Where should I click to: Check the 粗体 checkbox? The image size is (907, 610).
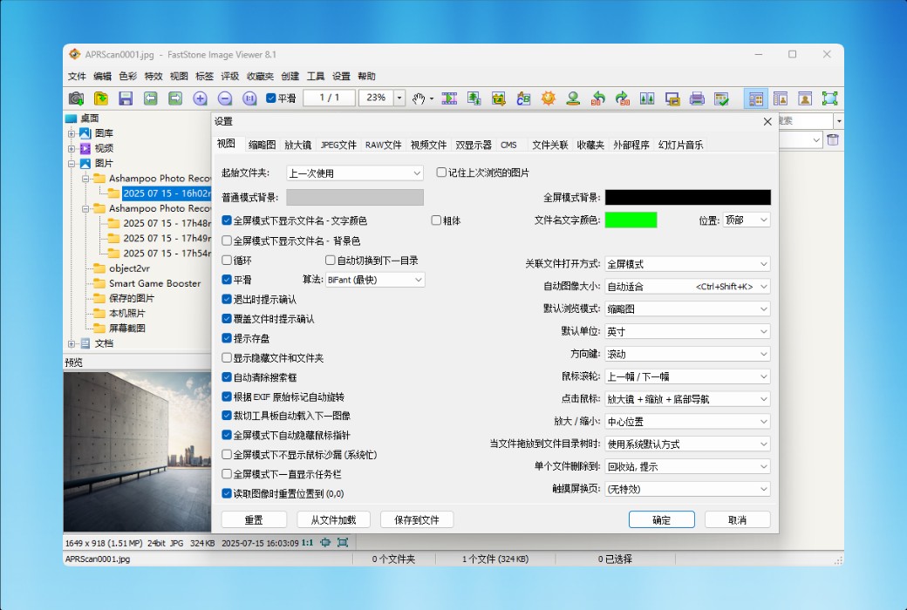coord(436,220)
